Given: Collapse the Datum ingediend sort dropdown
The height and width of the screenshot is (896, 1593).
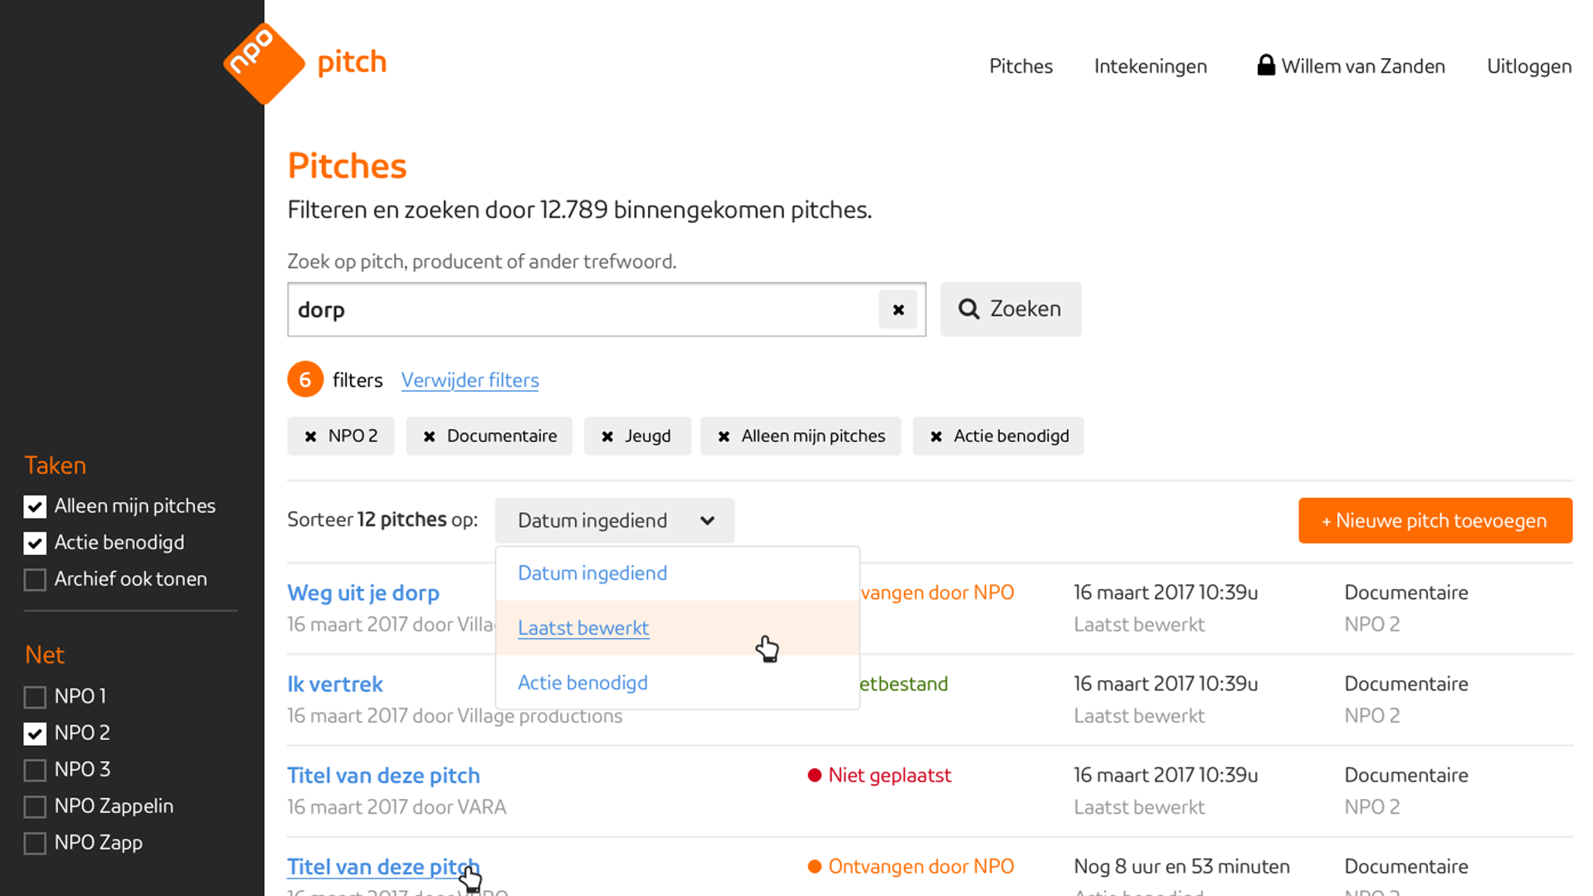Looking at the screenshot, I should pos(614,520).
